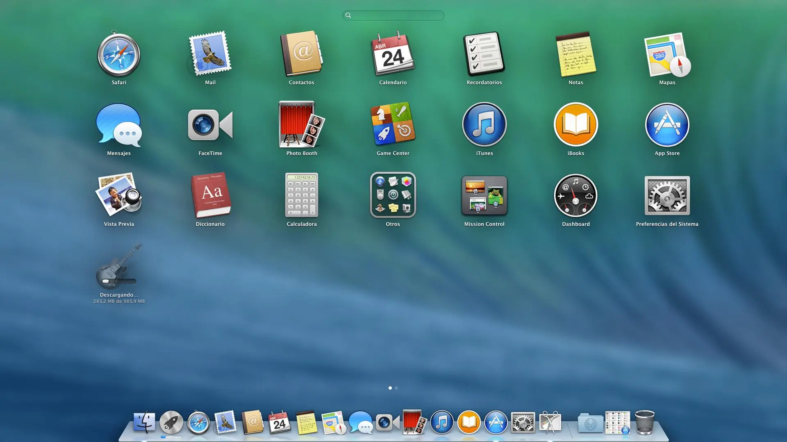
Task: Open Finder in the Dock
Action: [144, 422]
